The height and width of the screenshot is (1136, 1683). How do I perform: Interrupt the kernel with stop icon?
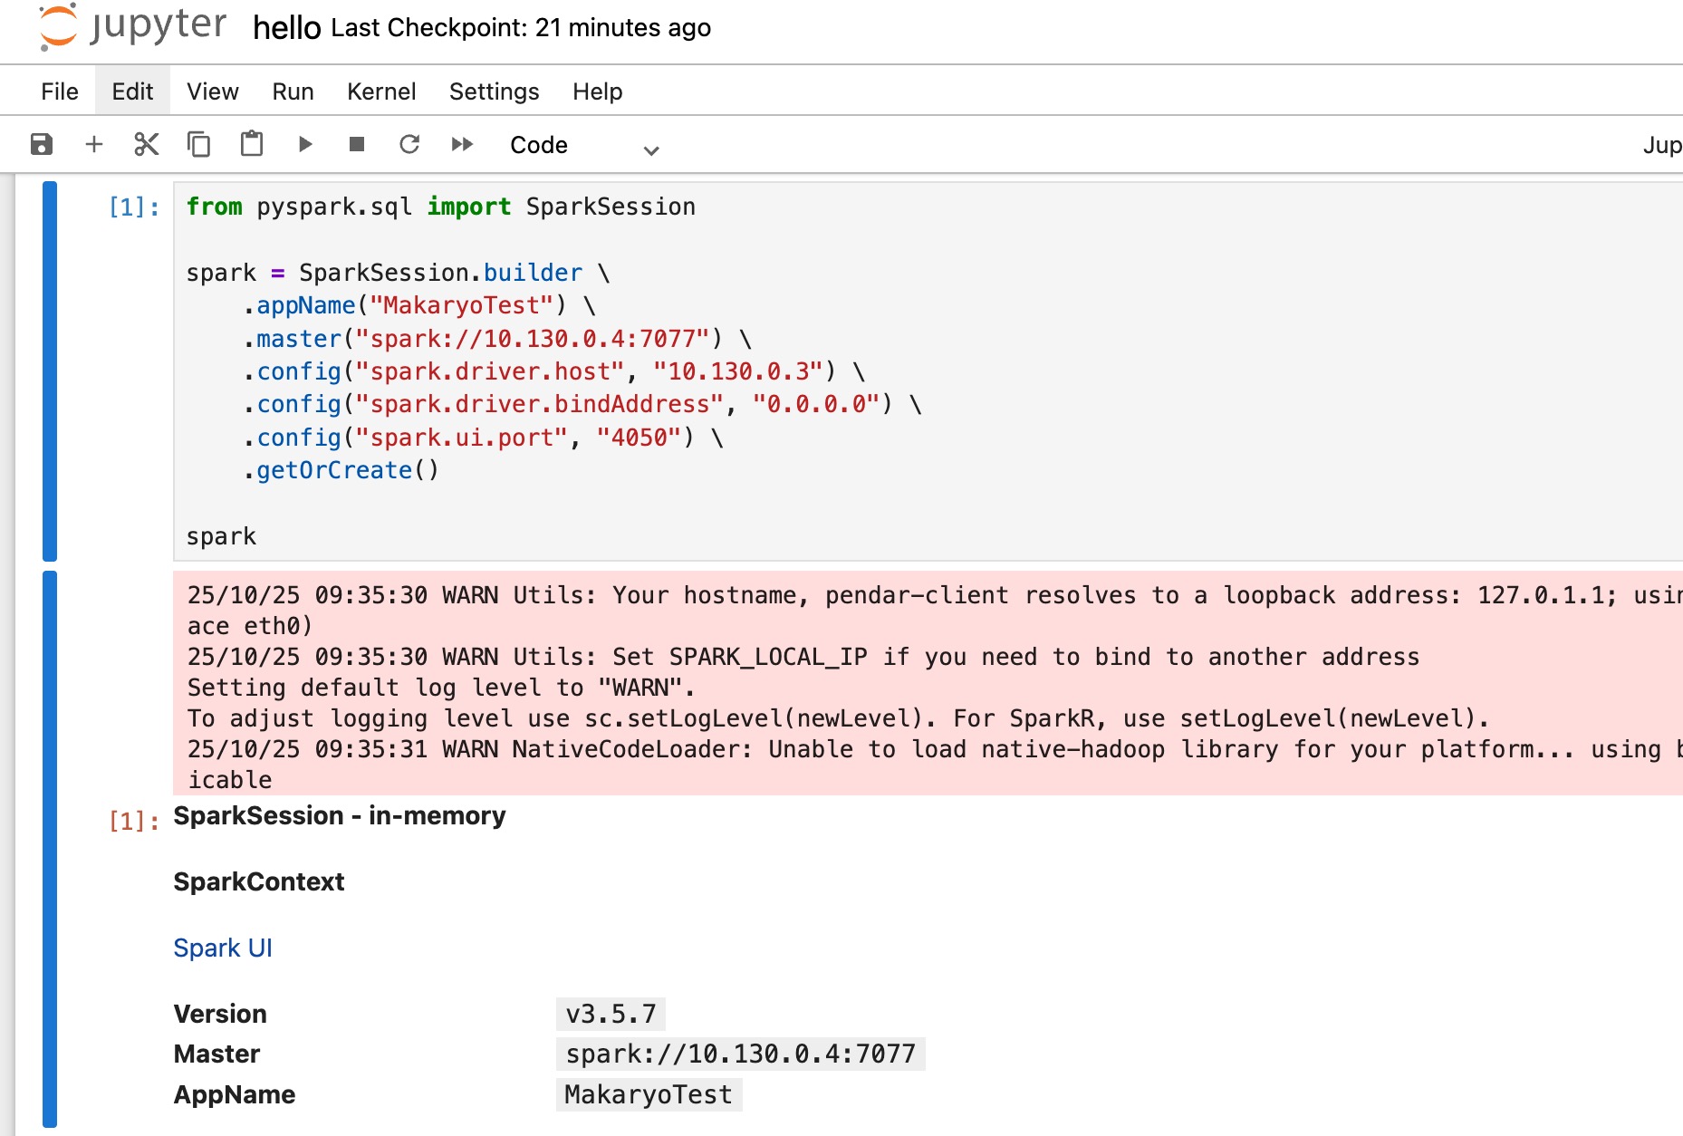[357, 145]
